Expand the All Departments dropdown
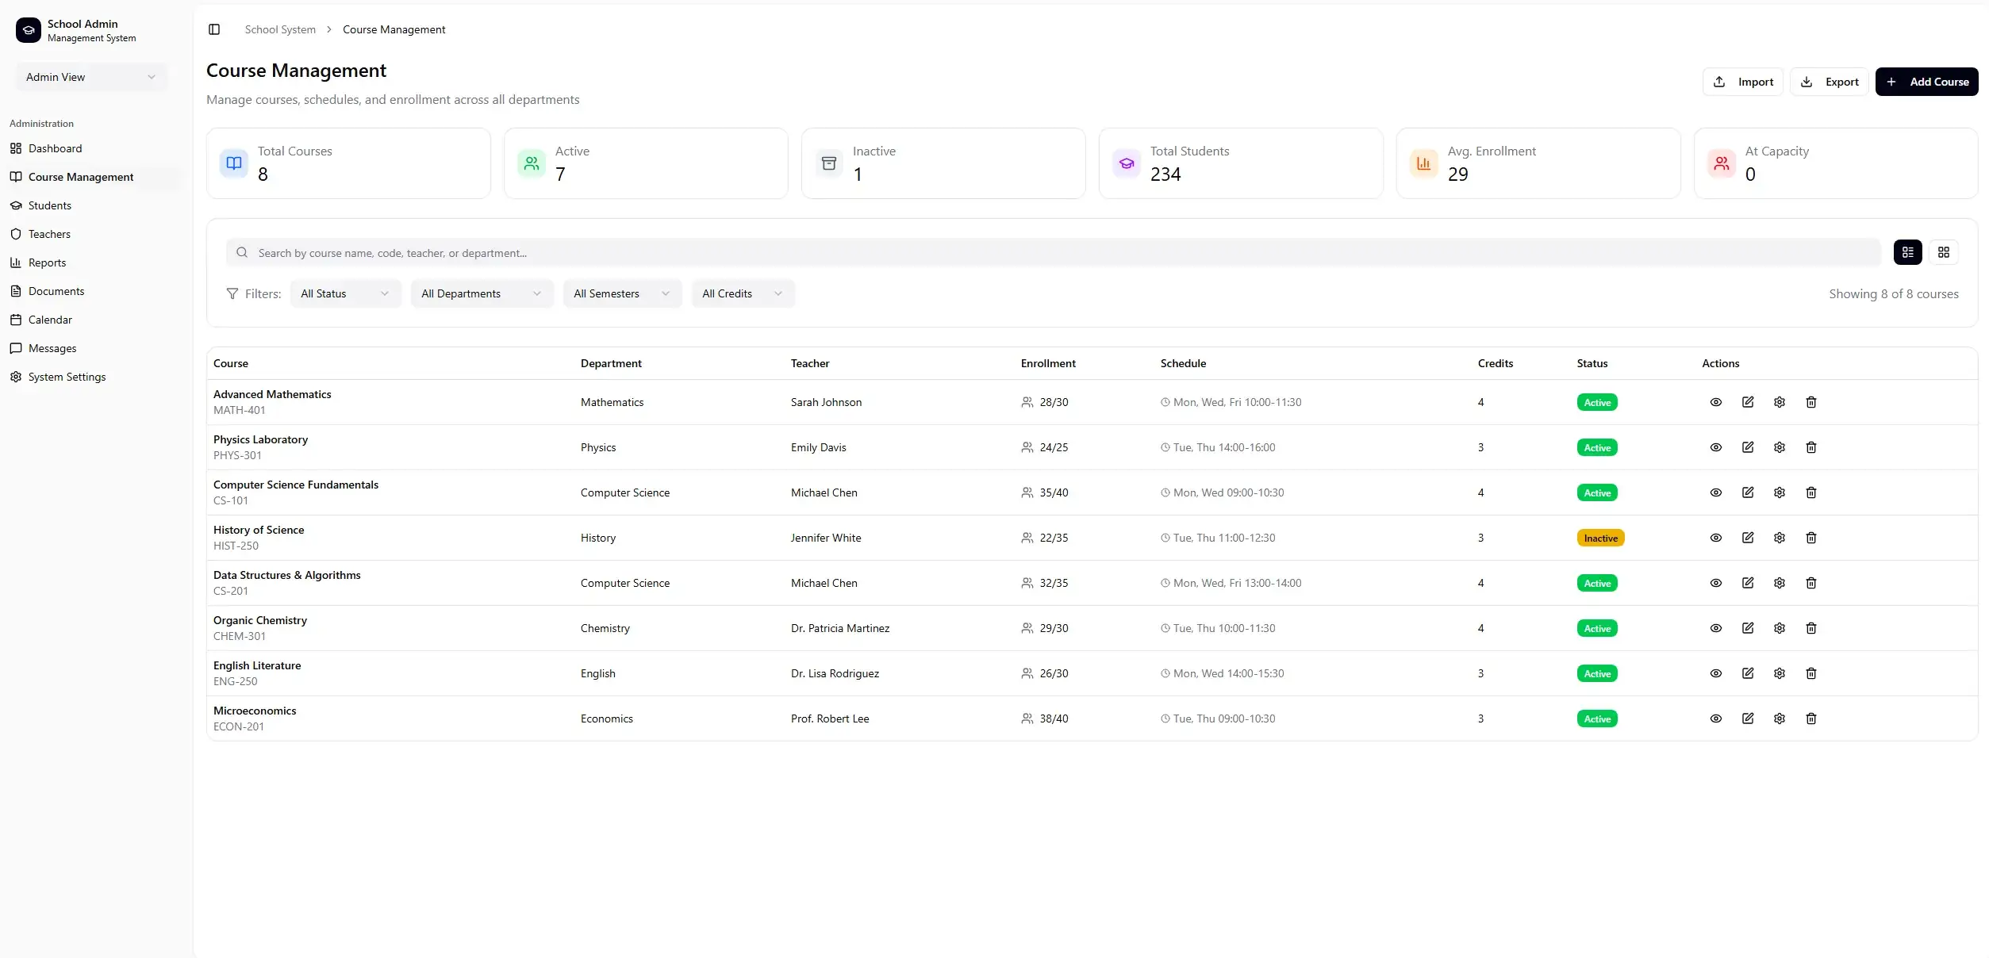Viewport: 1989px width, 958px height. [481, 293]
